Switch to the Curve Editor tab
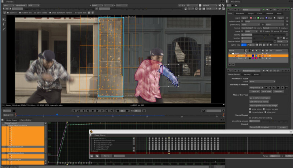The width and height of the screenshot is (293, 168). [26, 120]
